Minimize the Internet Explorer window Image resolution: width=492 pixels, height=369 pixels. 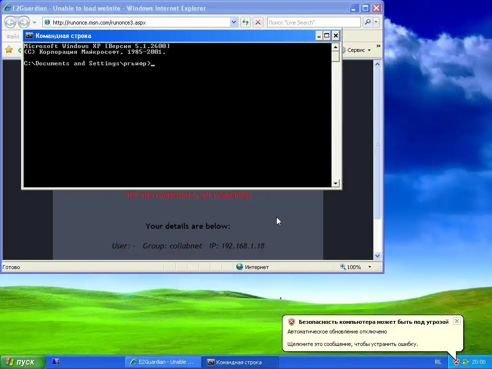click(354, 8)
